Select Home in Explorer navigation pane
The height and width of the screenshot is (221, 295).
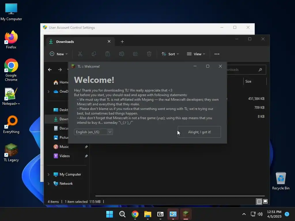click(61, 82)
